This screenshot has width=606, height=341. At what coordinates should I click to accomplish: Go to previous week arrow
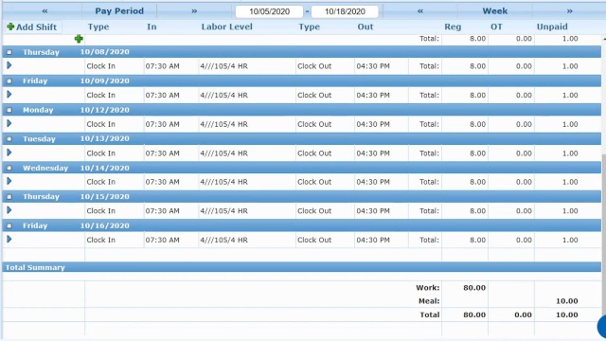[x=420, y=11]
